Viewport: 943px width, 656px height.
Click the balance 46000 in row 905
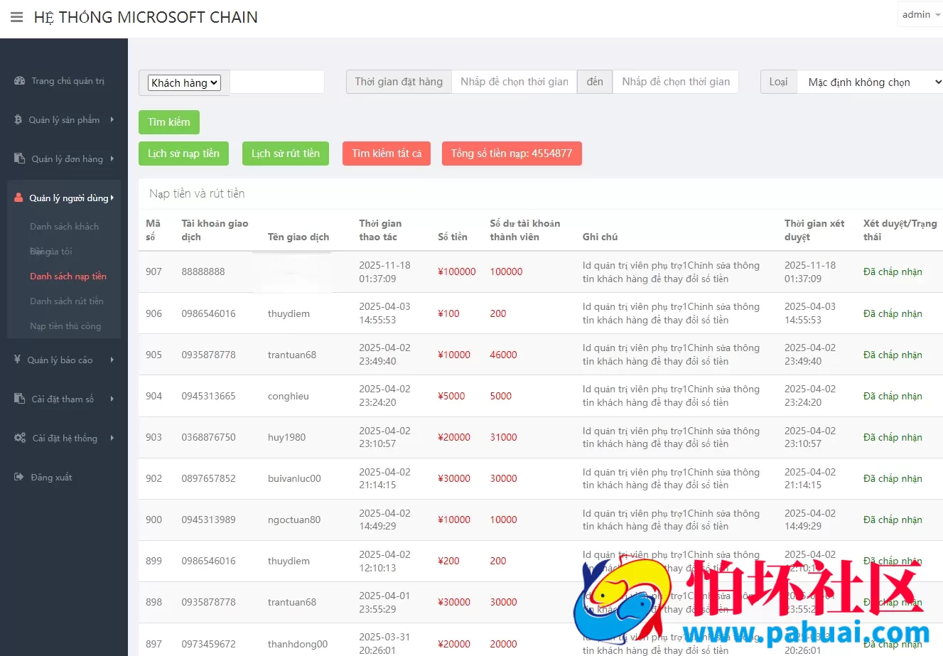coord(503,355)
